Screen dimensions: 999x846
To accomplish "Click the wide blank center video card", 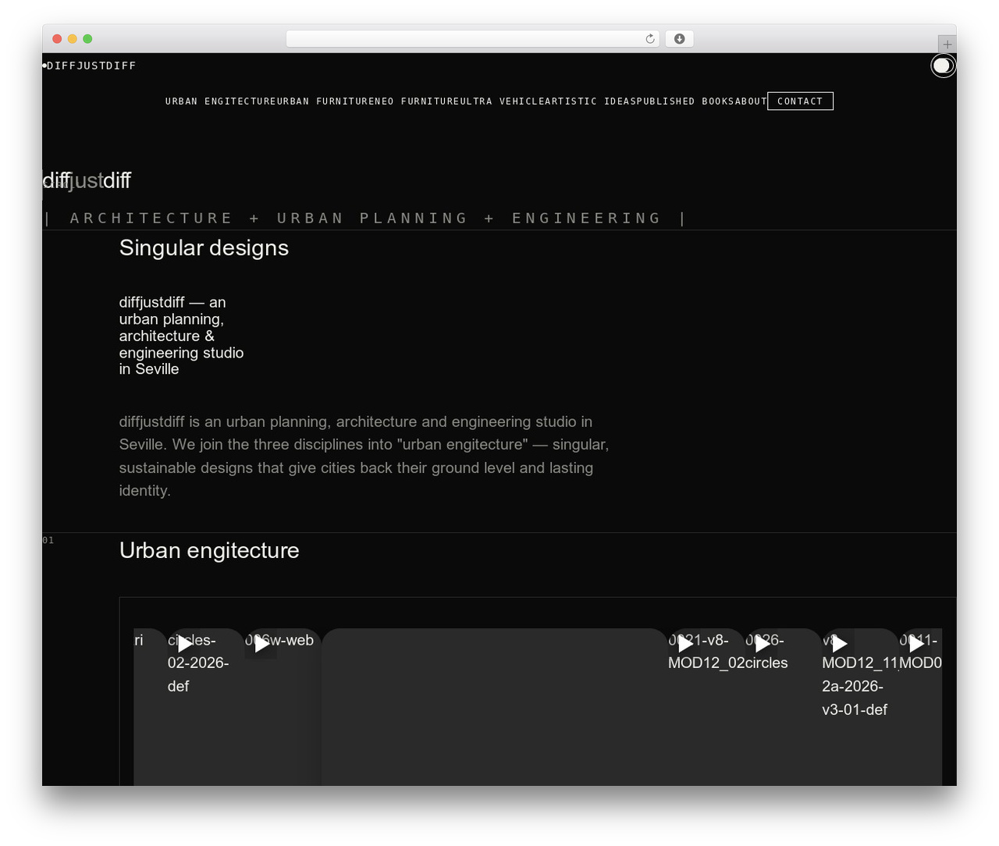I will click(x=493, y=706).
